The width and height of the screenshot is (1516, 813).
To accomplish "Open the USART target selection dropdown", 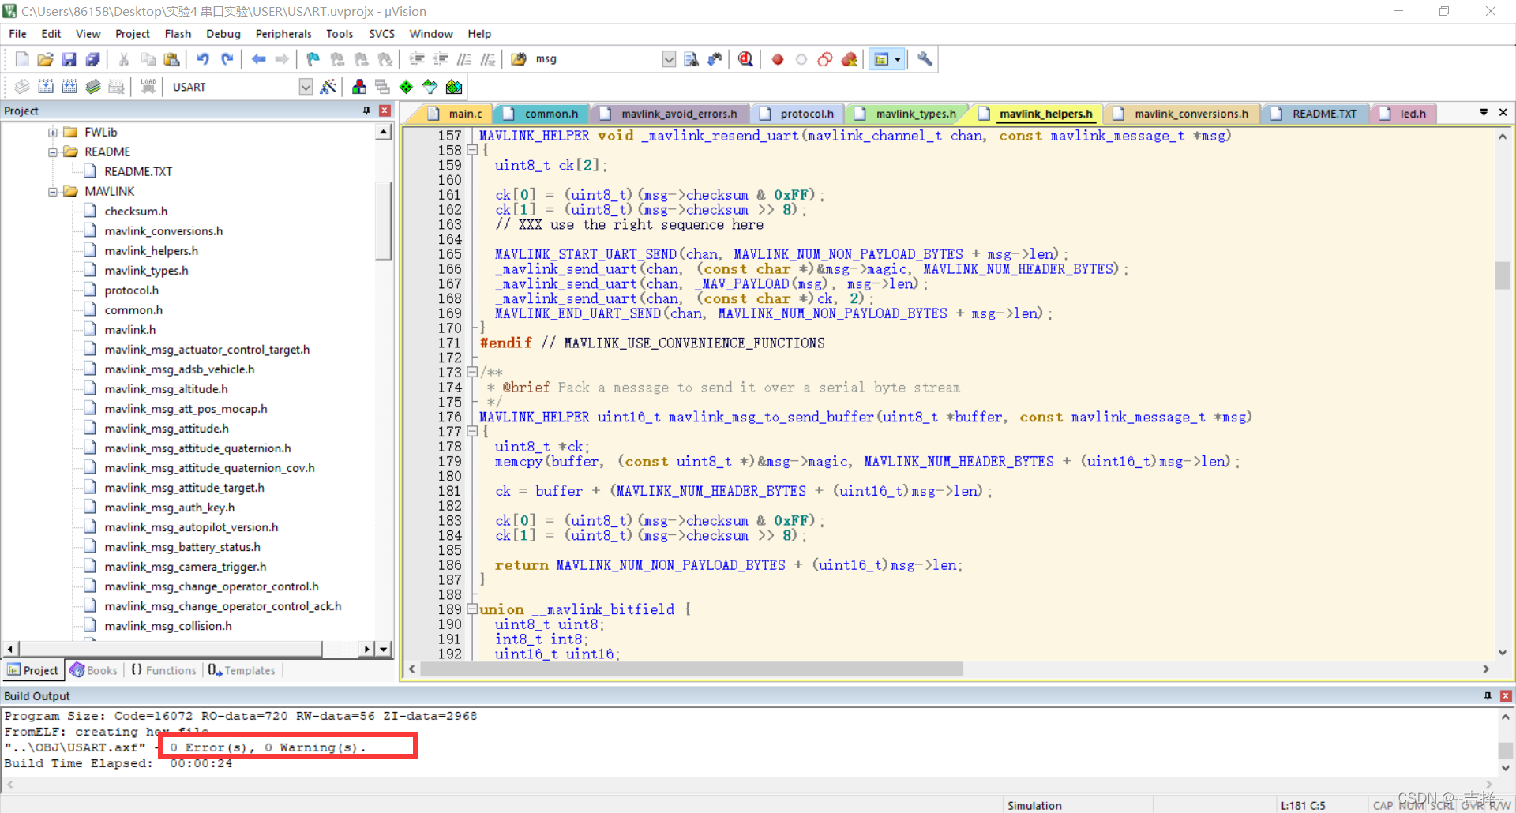I will [306, 87].
